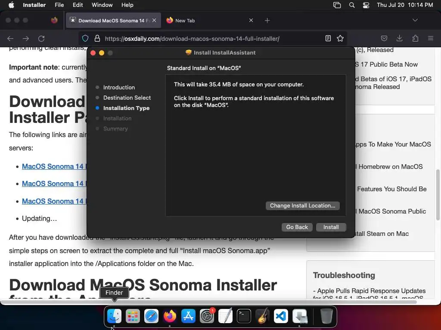
Task: Click Go Back in the installer
Action: pos(297,227)
